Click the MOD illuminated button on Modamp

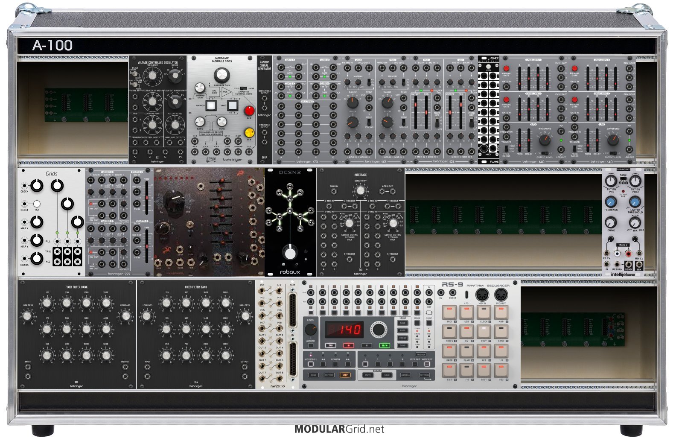click(x=233, y=105)
